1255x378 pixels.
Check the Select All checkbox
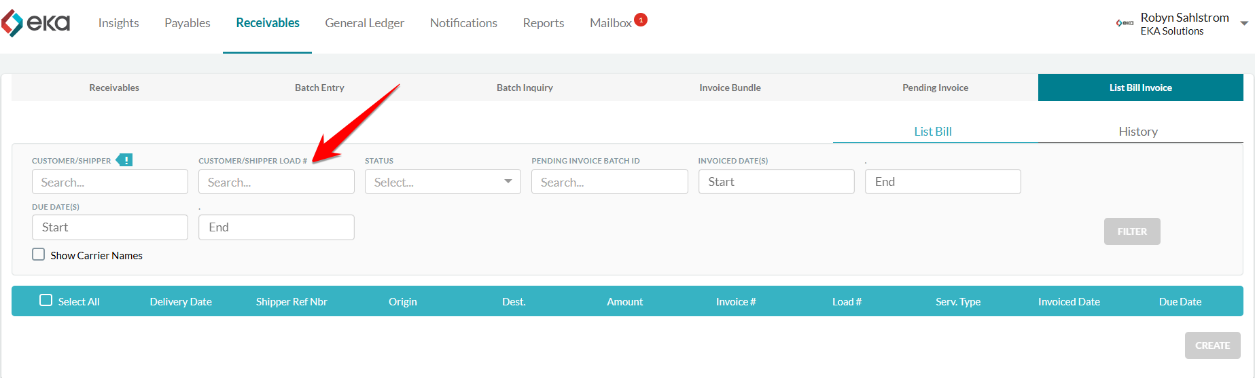click(x=46, y=300)
